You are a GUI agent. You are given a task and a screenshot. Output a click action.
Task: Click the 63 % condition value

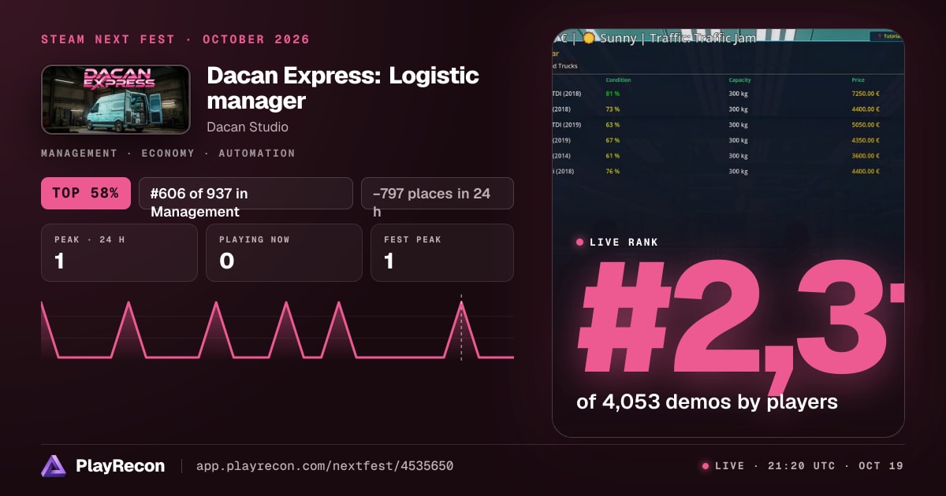pos(612,124)
